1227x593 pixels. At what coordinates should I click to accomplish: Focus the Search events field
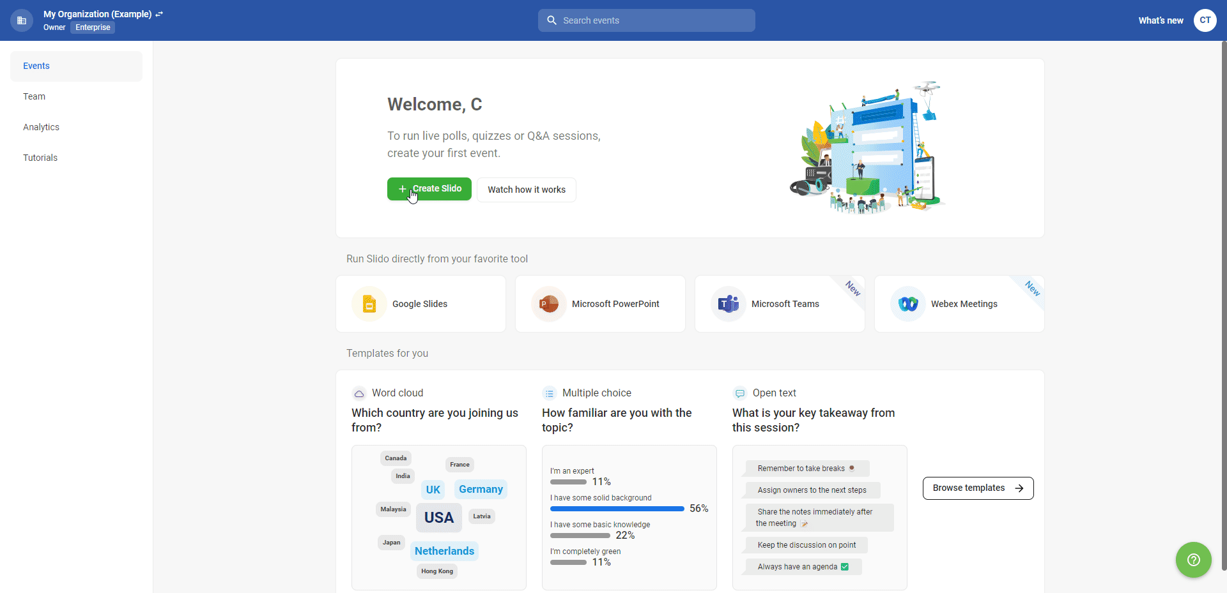[647, 20]
